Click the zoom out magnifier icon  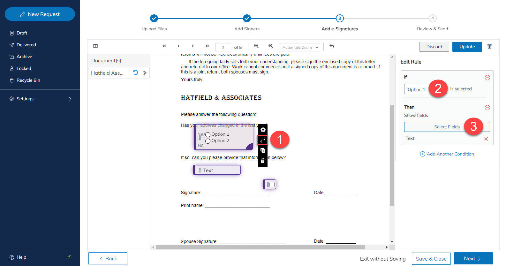256,46
